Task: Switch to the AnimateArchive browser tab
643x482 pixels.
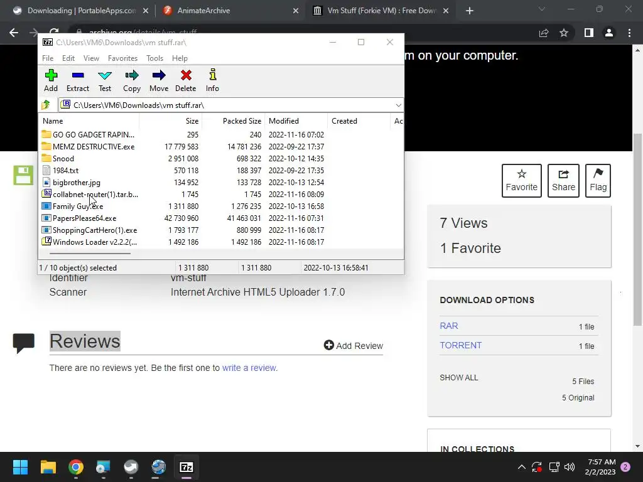Action: [230, 11]
